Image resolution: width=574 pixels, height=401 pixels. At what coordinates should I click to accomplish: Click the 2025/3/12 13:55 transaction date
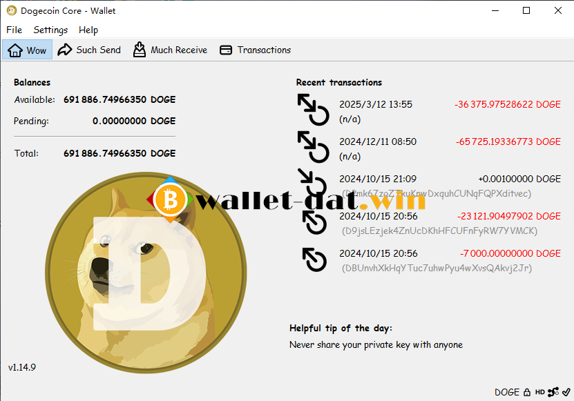[376, 104]
